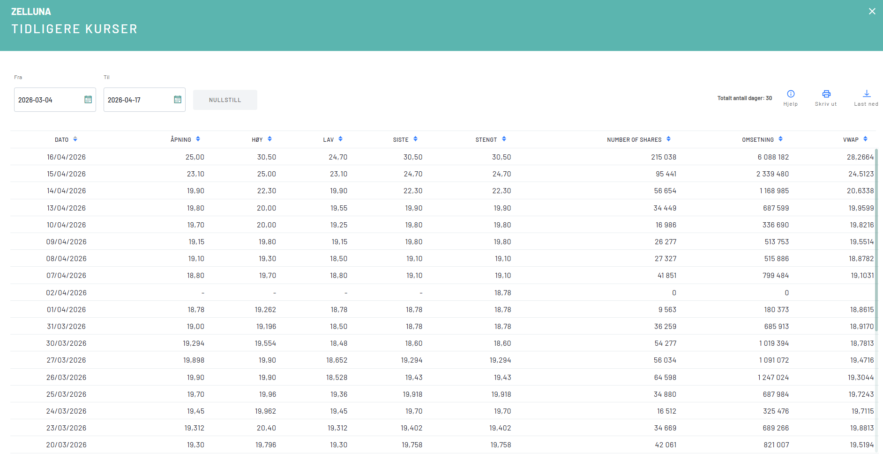Click the Hjelp info icon
The height and width of the screenshot is (459, 883).
[791, 94]
